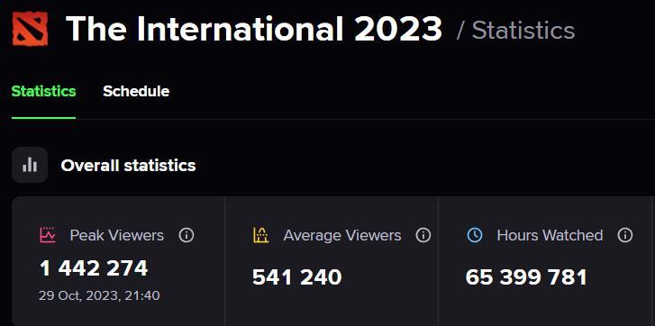
Task: Select the Statistics tab
Action: 43,92
